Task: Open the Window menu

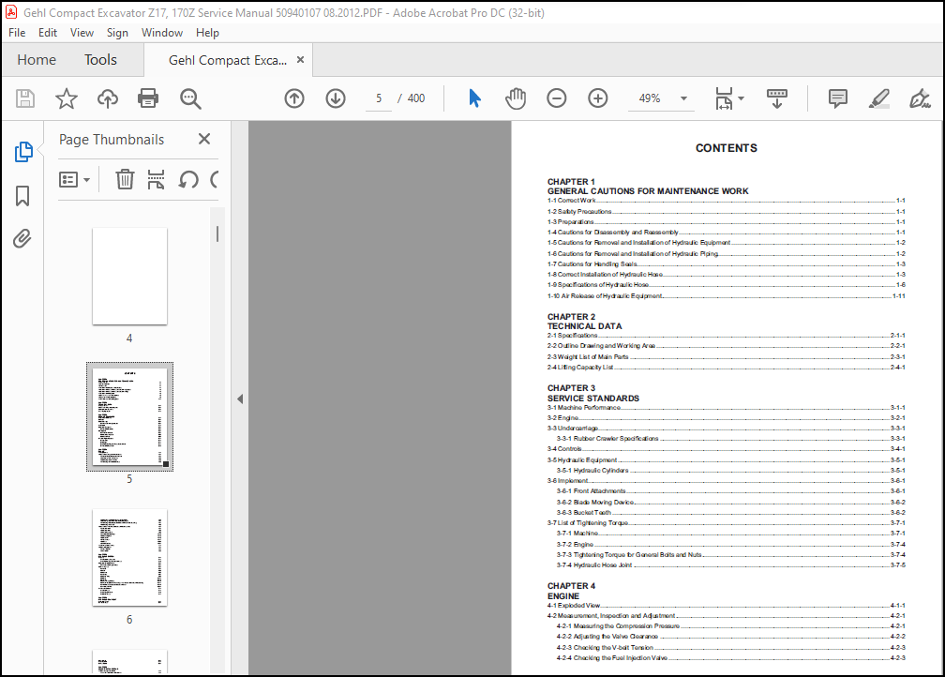Action: [x=162, y=33]
